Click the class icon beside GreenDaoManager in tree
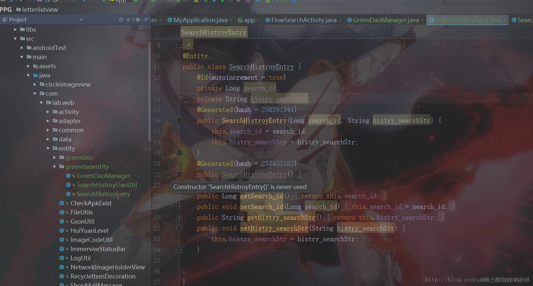This screenshot has height=286, width=533. coord(68,176)
